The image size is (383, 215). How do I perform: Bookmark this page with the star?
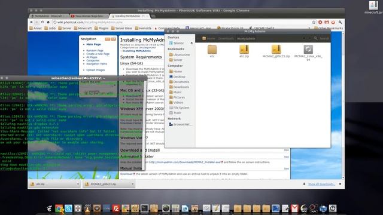coord(314,22)
